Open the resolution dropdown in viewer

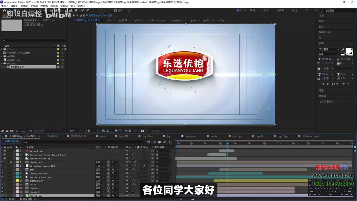point(92,131)
